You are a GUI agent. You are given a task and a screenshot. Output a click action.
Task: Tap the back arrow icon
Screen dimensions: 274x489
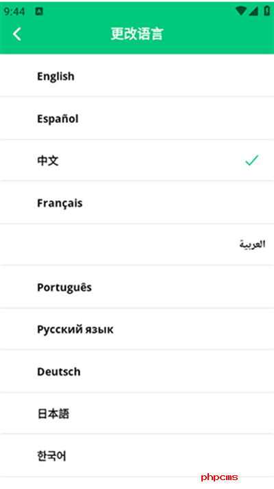pyautogui.click(x=17, y=34)
